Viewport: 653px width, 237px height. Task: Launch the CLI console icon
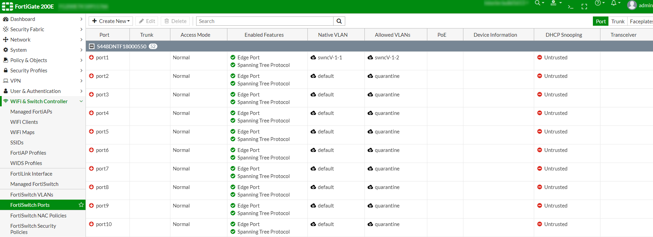pyautogui.click(x=571, y=7)
